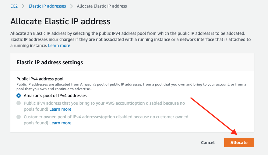Click the pool description text under Public IPv4 address pool

click(131, 86)
